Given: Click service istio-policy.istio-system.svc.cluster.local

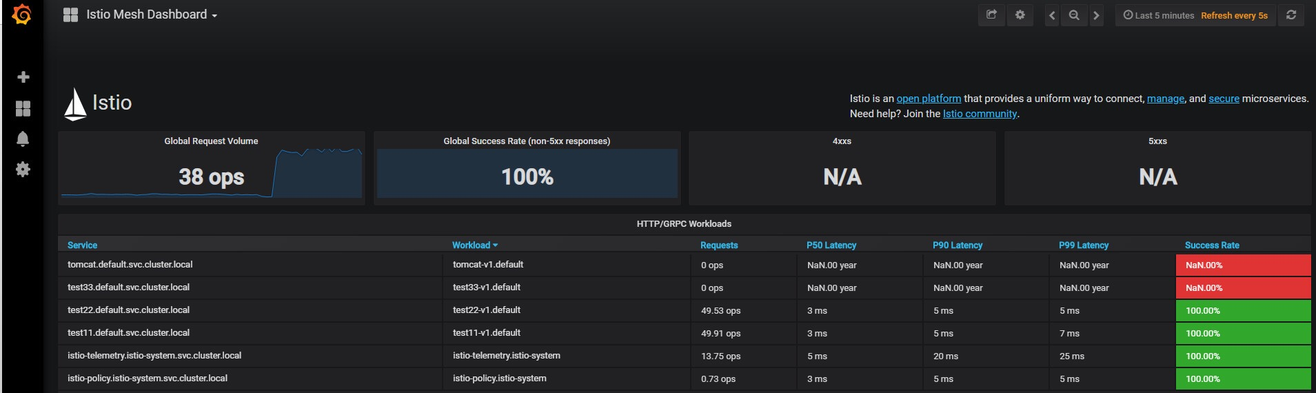Looking at the screenshot, I should [148, 379].
